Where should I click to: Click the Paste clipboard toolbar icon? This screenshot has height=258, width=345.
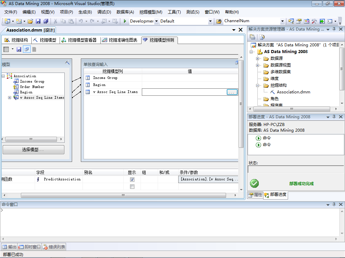pyautogui.click(x=71, y=21)
